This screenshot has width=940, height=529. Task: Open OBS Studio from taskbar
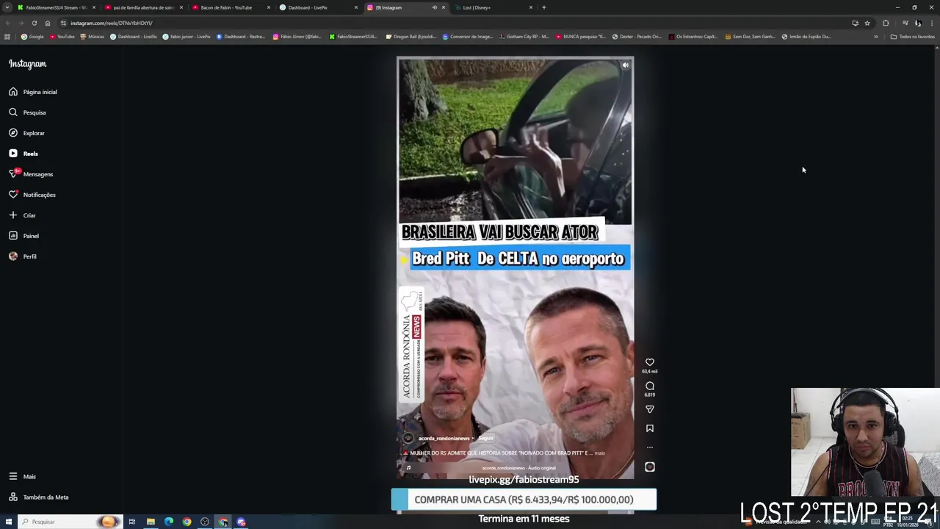point(205,522)
